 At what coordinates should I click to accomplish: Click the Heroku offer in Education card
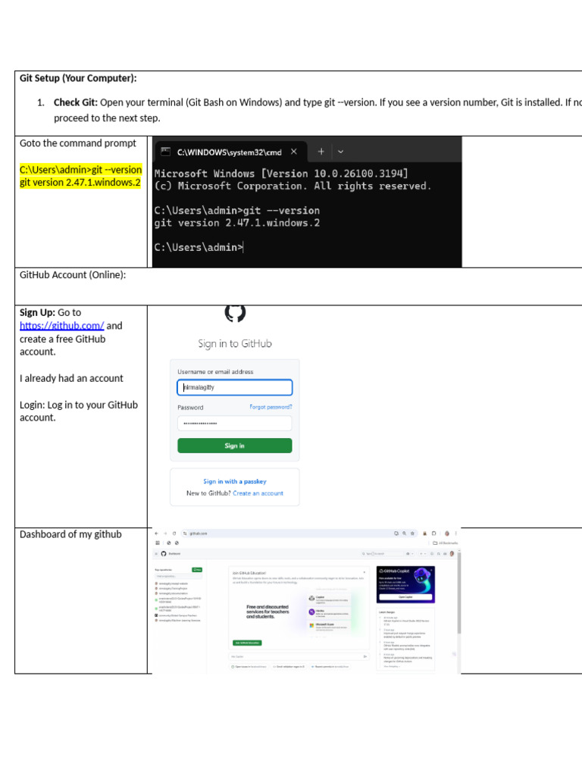[329, 612]
